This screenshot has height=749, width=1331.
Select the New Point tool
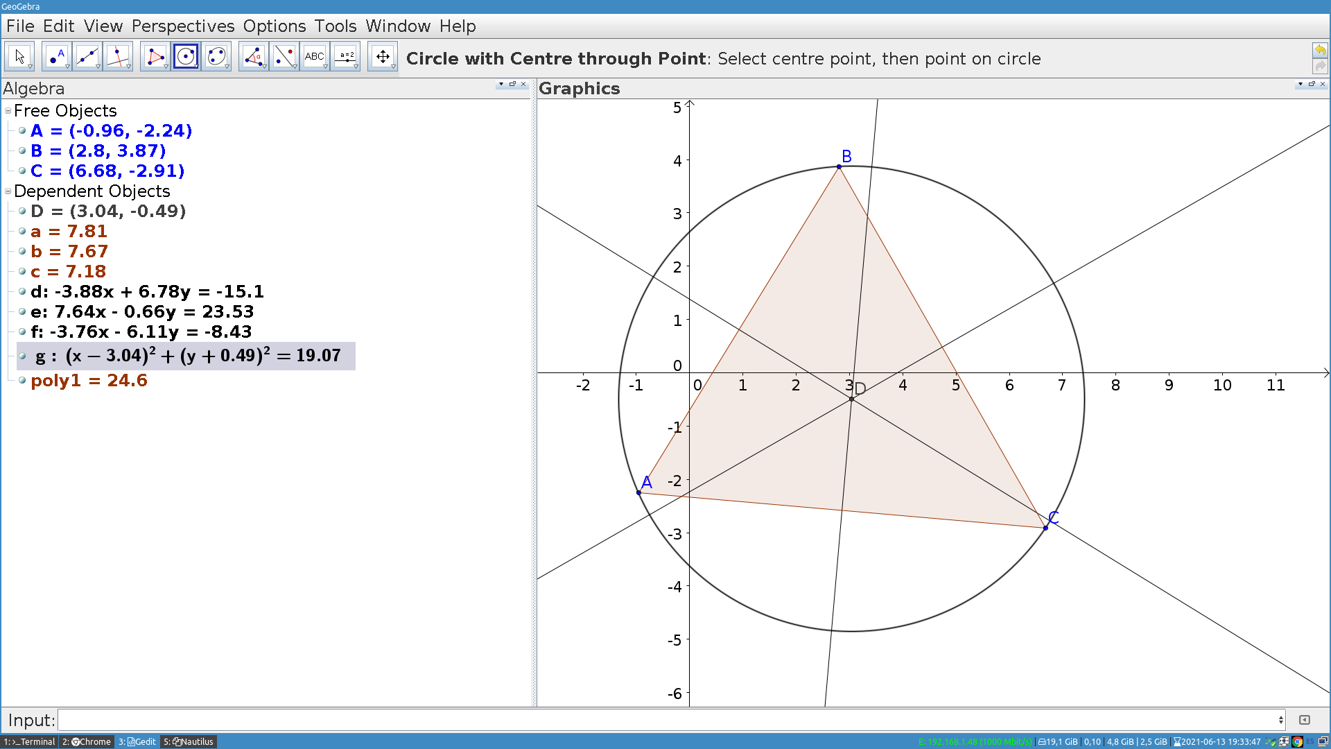click(55, 55)
